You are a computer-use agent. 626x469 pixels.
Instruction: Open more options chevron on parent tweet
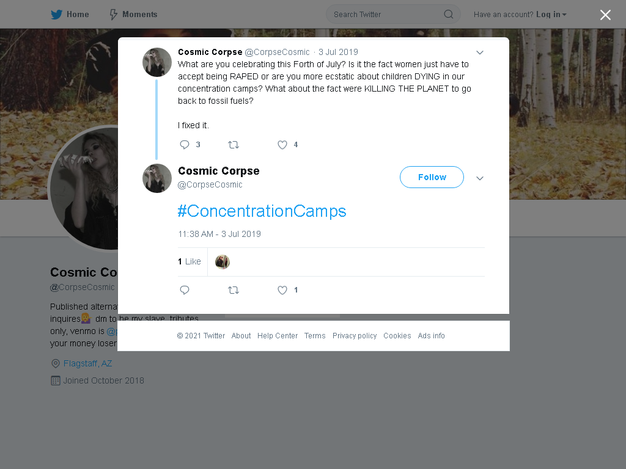(x=480, y=53)
